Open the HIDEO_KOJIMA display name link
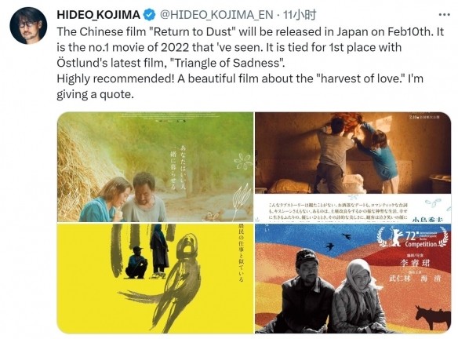The height and width of the screenshot is (339, 458). point(99,15)
